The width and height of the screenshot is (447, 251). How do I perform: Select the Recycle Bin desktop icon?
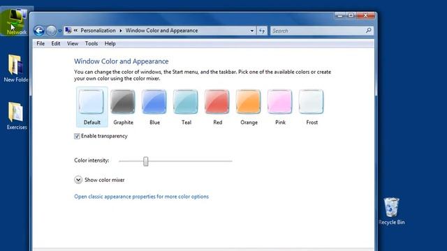(x=391, y=211)
